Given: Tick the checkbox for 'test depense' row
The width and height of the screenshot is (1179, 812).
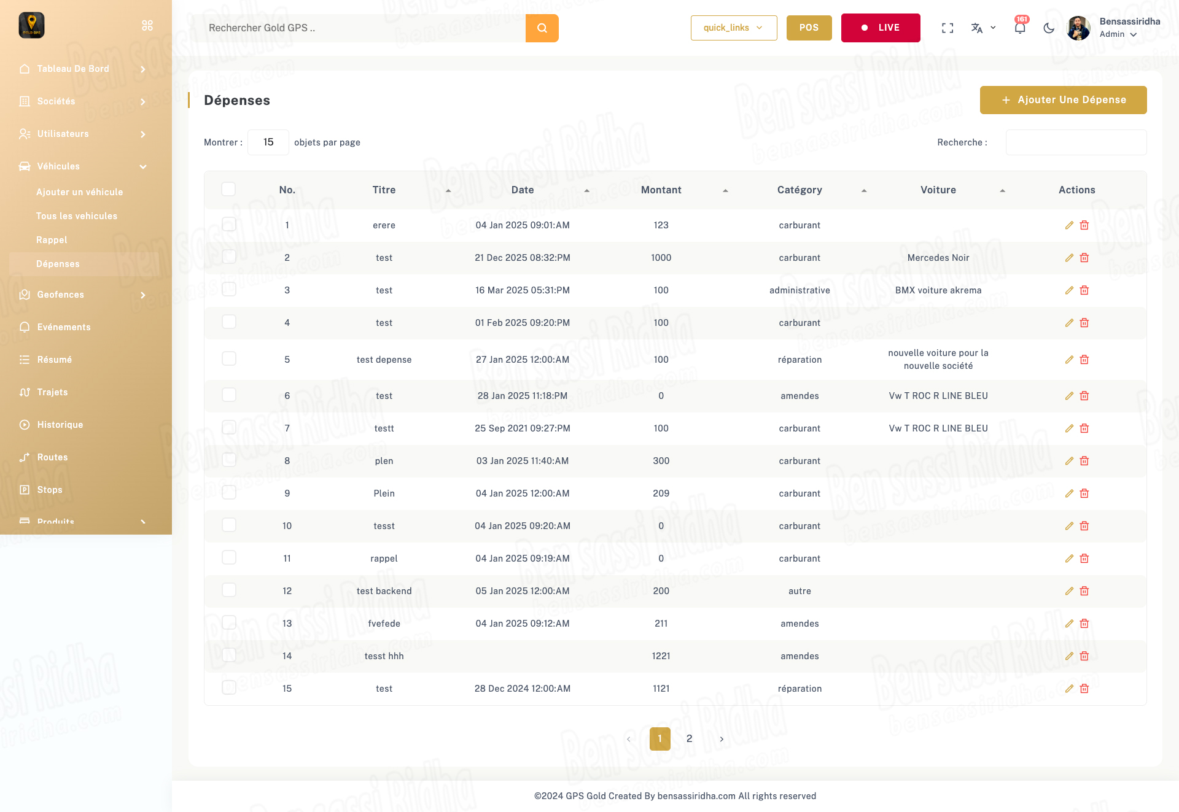Looking at the screenshot, I should (x=228, y=358).
